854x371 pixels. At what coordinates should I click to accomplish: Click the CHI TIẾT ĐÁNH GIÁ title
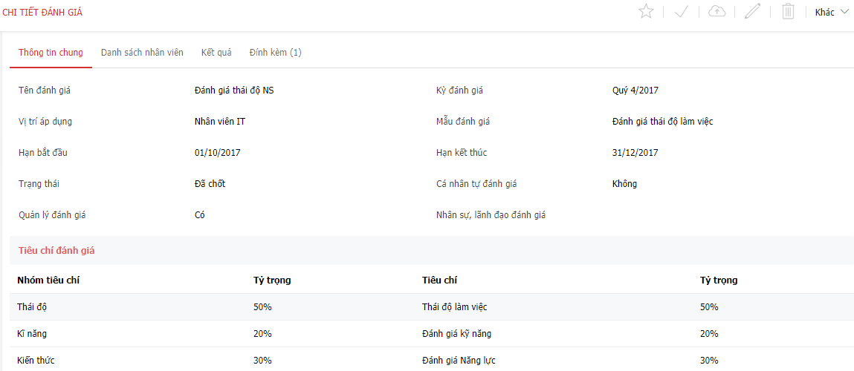42,12
